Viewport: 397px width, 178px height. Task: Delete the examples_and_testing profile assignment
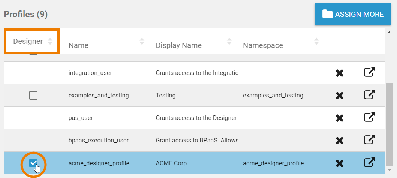[340, 96]
